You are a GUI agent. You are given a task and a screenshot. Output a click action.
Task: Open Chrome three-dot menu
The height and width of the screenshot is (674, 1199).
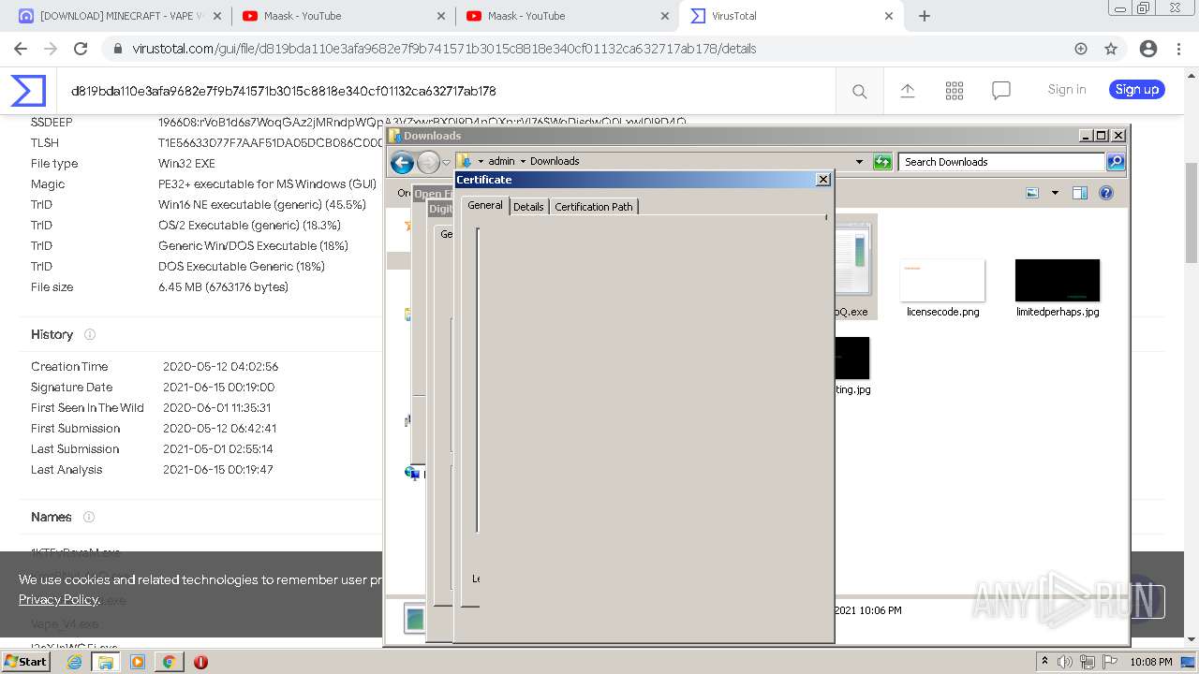(1177, 49)
